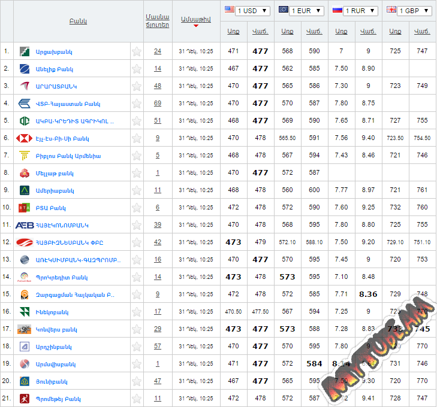Click the HSBC Bank logo icon
Viewport: 437px width, 407px height.
(x=24, y=138)
